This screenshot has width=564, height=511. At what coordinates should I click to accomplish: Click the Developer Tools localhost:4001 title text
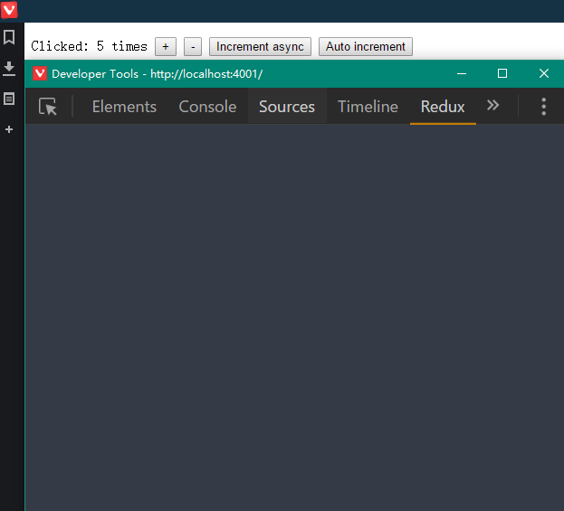click(158, 74)
